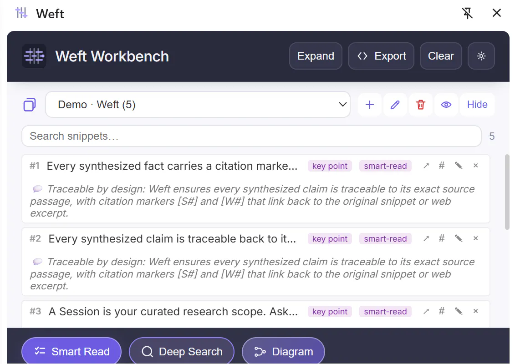
Task: Click the hash tag icon on snippet #2
Action: [442, 238]
